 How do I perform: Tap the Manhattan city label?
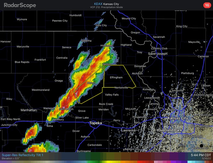tap(29, 110)
